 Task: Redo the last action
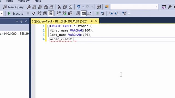pyautogui.click(x=87, y=7)
